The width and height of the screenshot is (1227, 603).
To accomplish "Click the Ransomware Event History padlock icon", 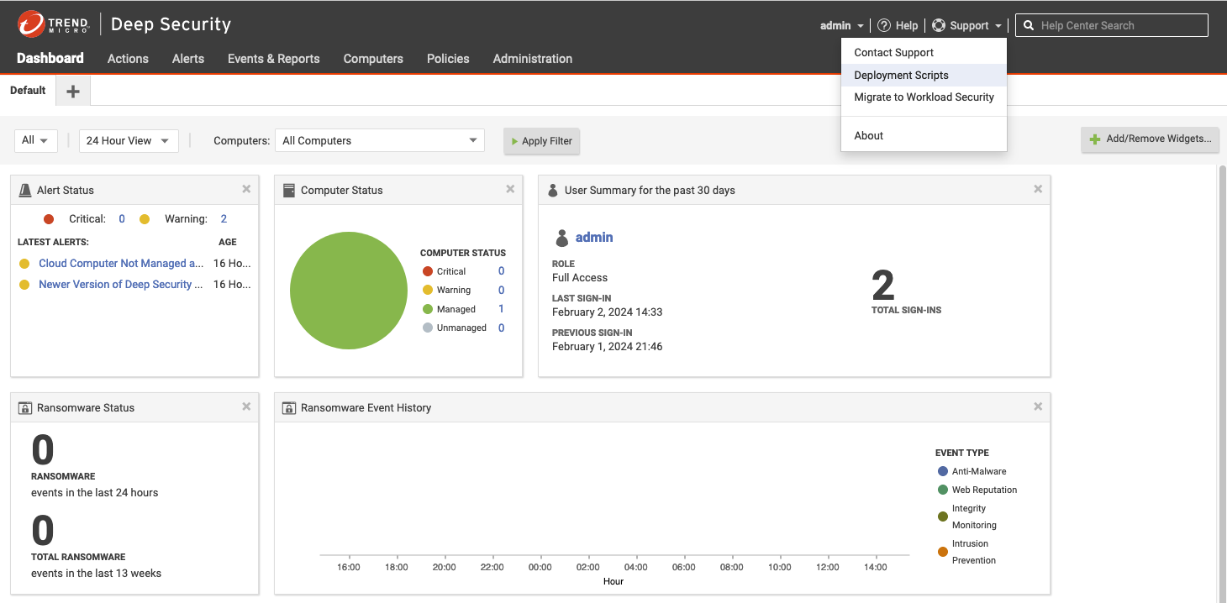I will coord(288,406).
